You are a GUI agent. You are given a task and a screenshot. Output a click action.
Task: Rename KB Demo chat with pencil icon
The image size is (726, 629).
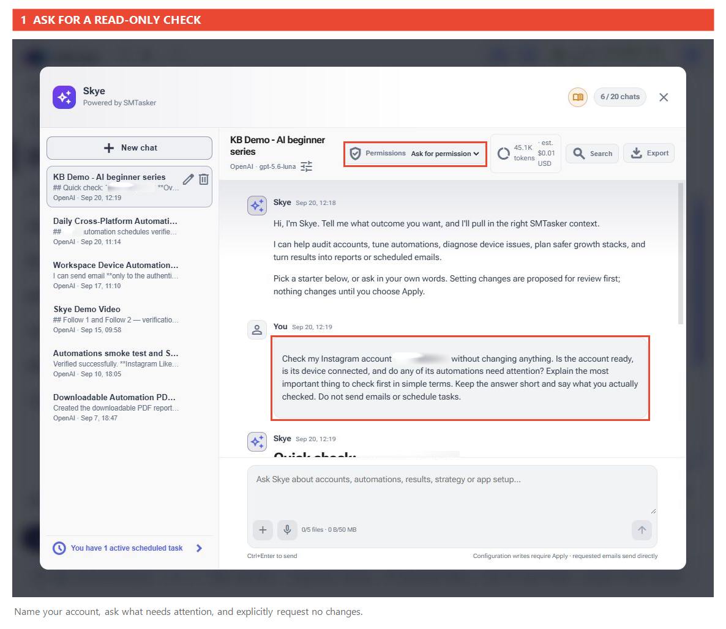point(188,179)
